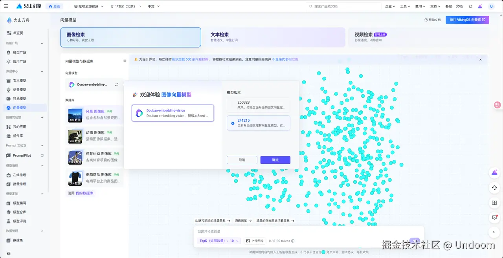The height and width of the screenshot is (258, 503).
Task: Close the tip banner with X
Action: [480, 60]
